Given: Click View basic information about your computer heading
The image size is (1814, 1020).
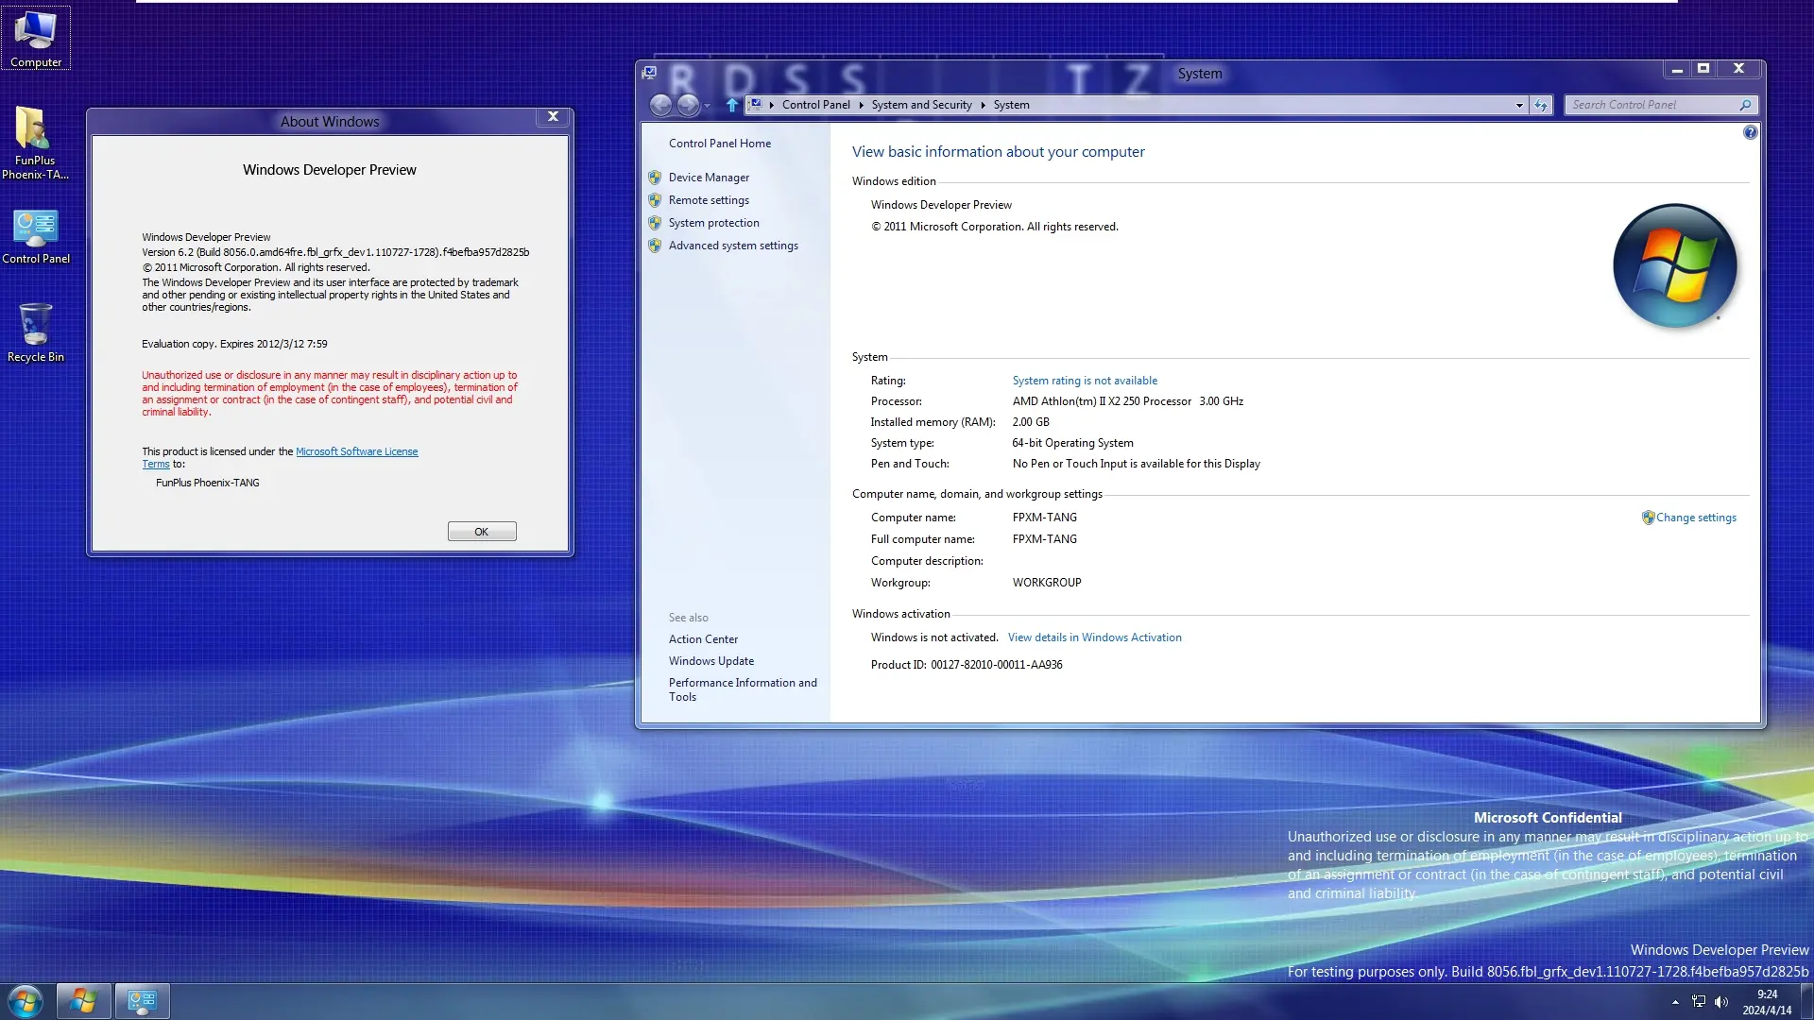Looking at the screenshot, I should point(998,152).
